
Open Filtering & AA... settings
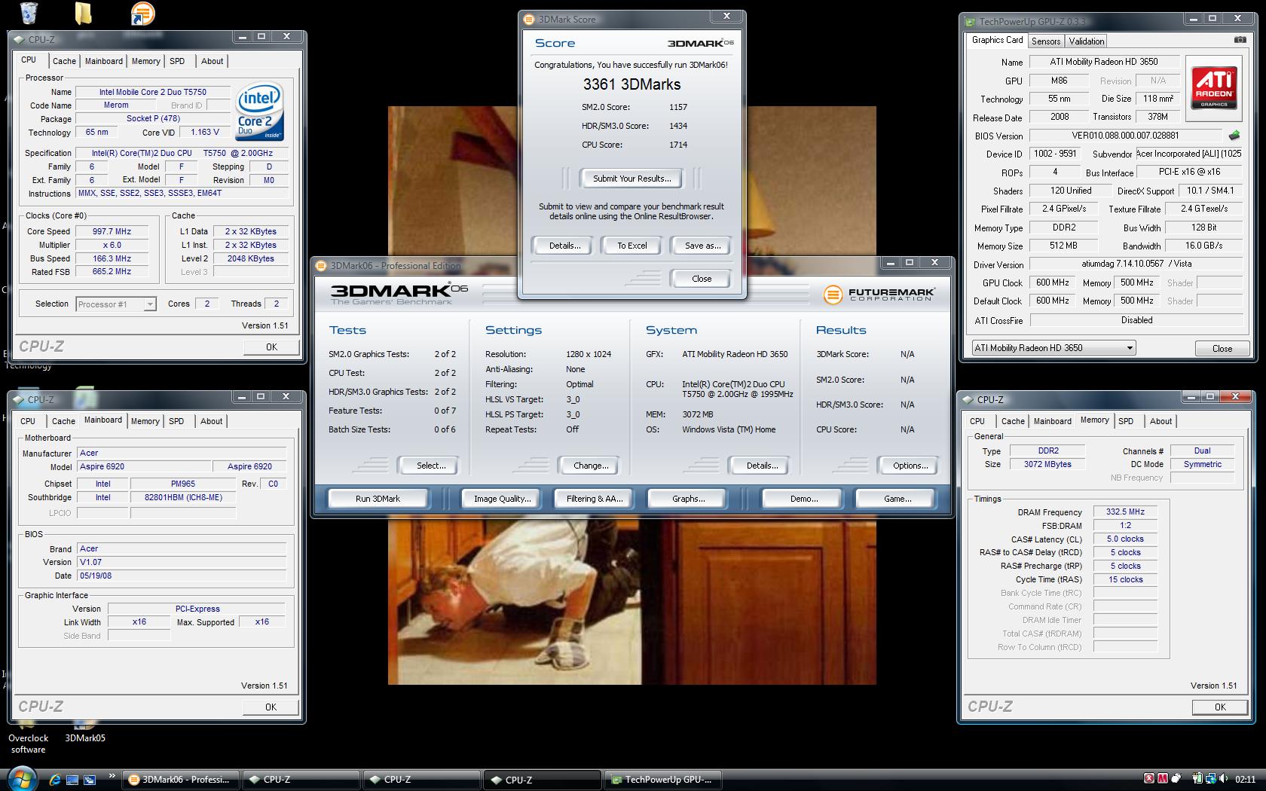click(x=595, y=499)
